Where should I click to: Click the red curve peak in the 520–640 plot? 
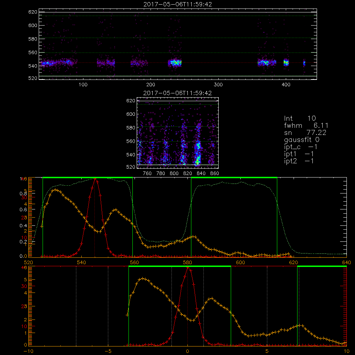[x=95, y=179]
